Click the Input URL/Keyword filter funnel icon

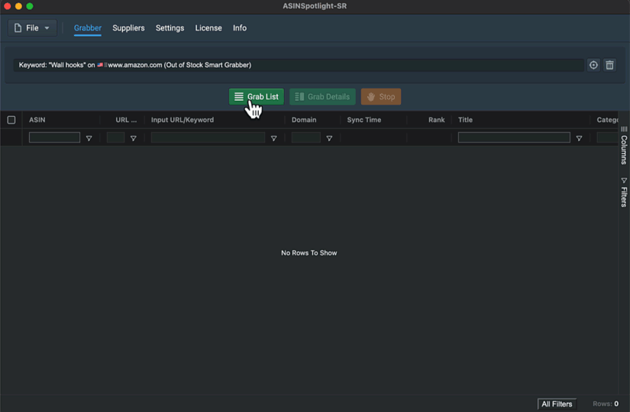(x=274, y=138)
